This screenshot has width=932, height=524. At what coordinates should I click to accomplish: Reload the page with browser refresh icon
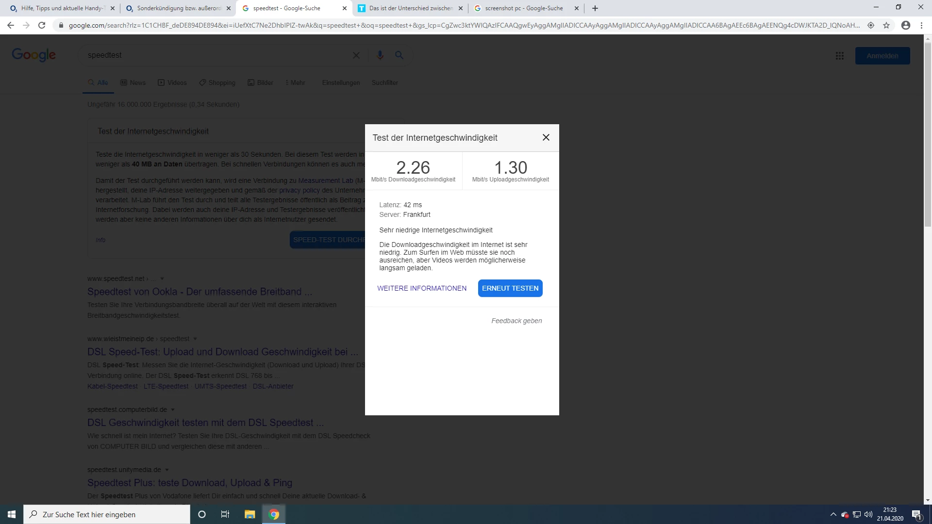click(x=42, y=25)
